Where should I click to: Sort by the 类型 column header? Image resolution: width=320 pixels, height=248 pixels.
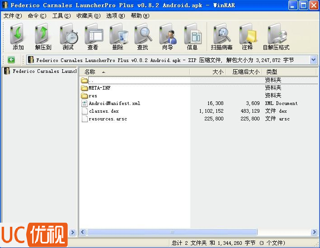(x=289, y=72)
